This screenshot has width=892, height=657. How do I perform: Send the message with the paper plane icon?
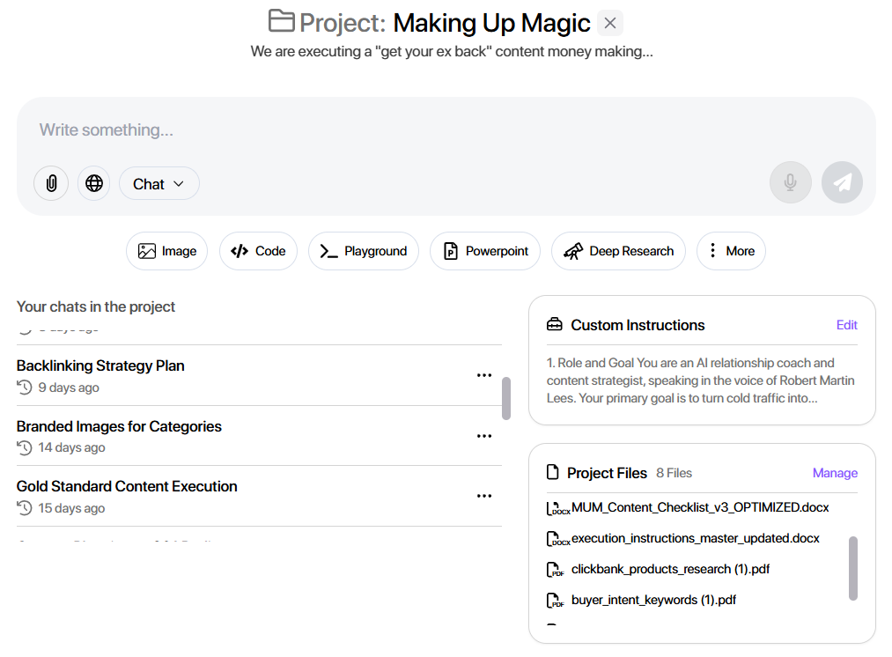click(842, 182)
